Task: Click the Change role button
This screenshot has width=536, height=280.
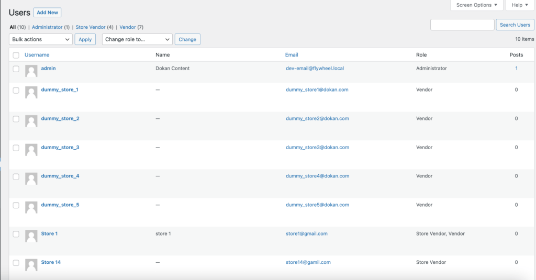Action: tap(187, 39)
